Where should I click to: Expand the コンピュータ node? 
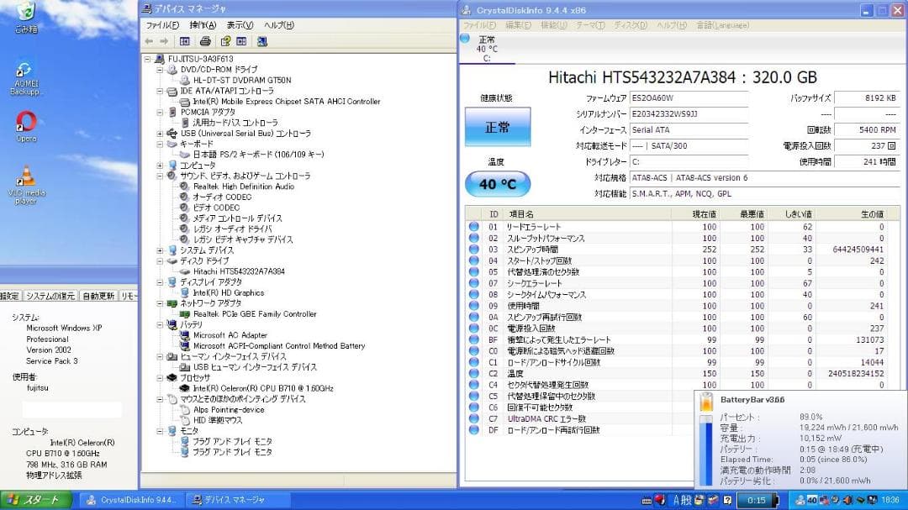[160, 165]
